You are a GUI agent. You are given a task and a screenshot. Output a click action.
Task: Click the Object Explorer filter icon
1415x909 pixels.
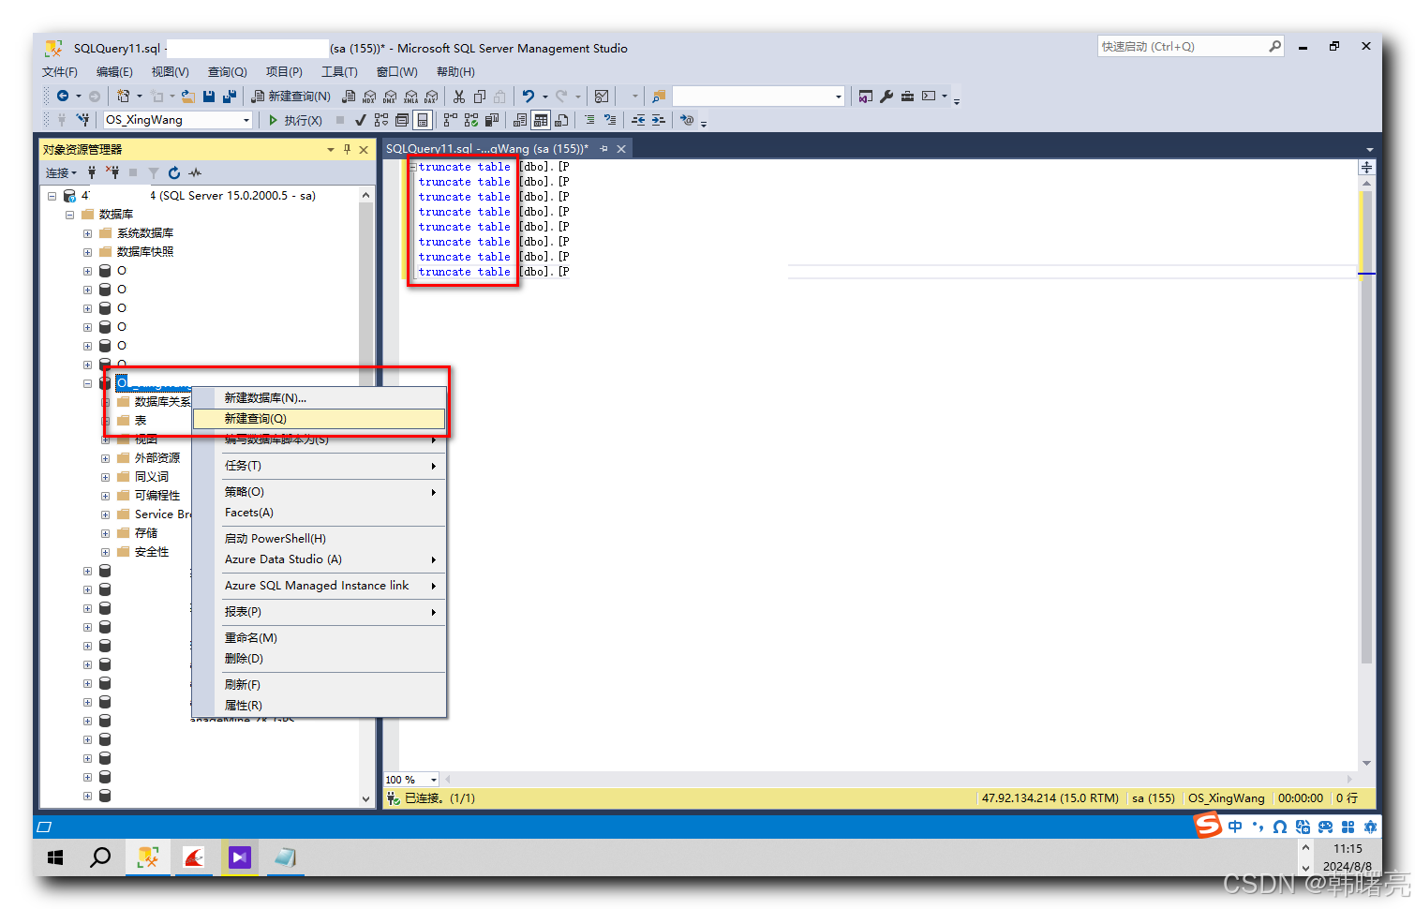pyautogui.click(x=154, y=172)
